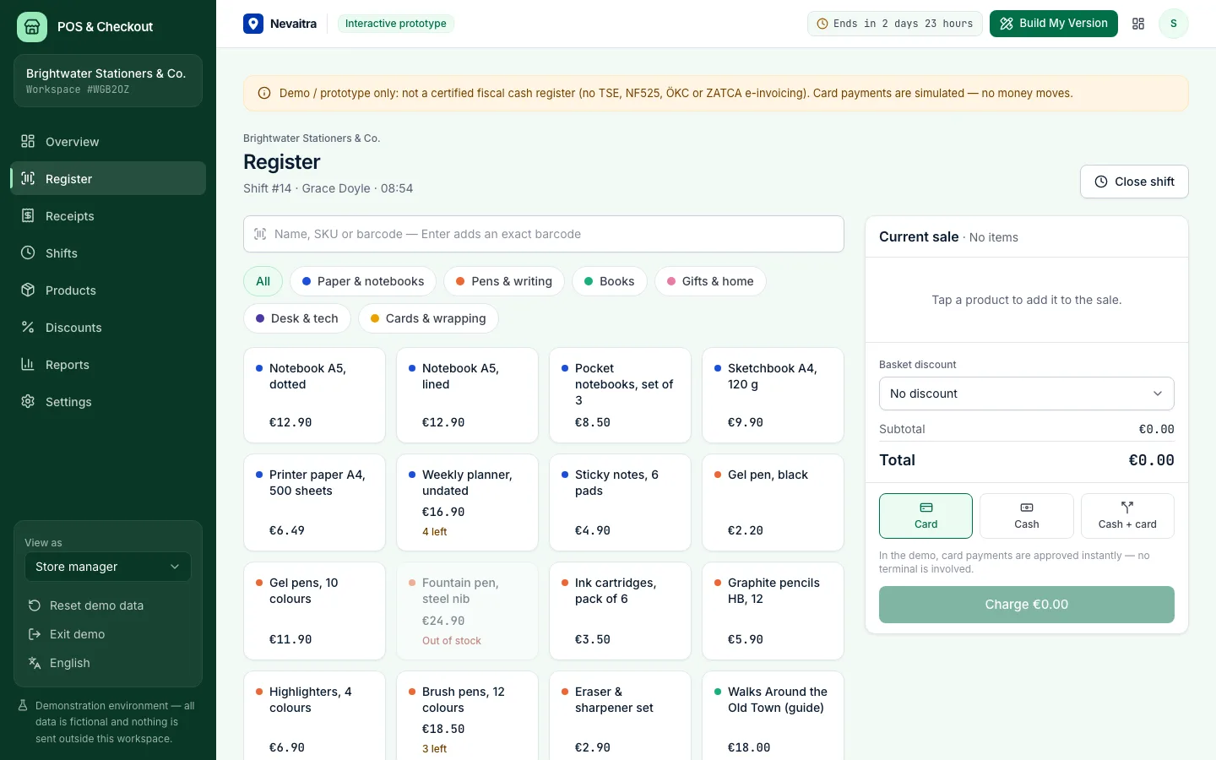Click Build My Version button
The width and height of the screenshot is (1216, 760).
(1054, 24)
